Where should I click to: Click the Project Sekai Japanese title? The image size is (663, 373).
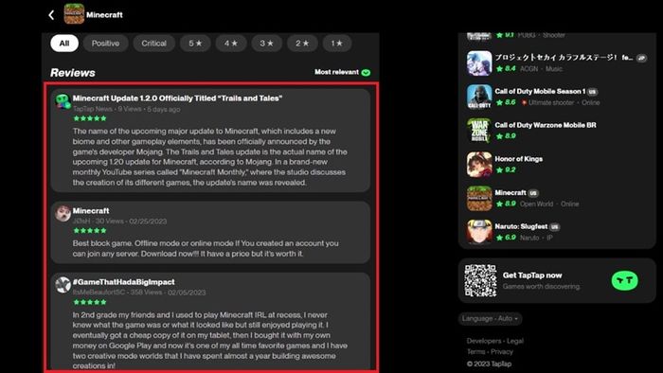coord(564,58)
